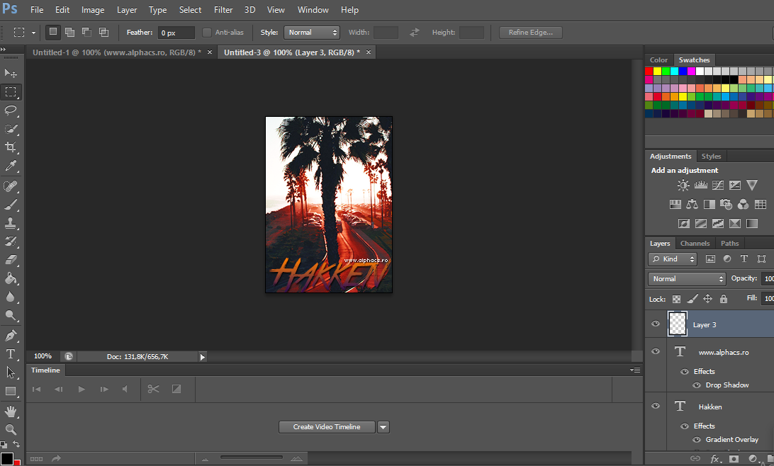Add a Brightness/Contrast adjustment

coord(683,186)
